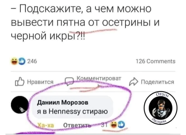Click the laughing emoji on Даниил's comment
The height and width of the screenshot is (135, 186).
coord(114,125)
